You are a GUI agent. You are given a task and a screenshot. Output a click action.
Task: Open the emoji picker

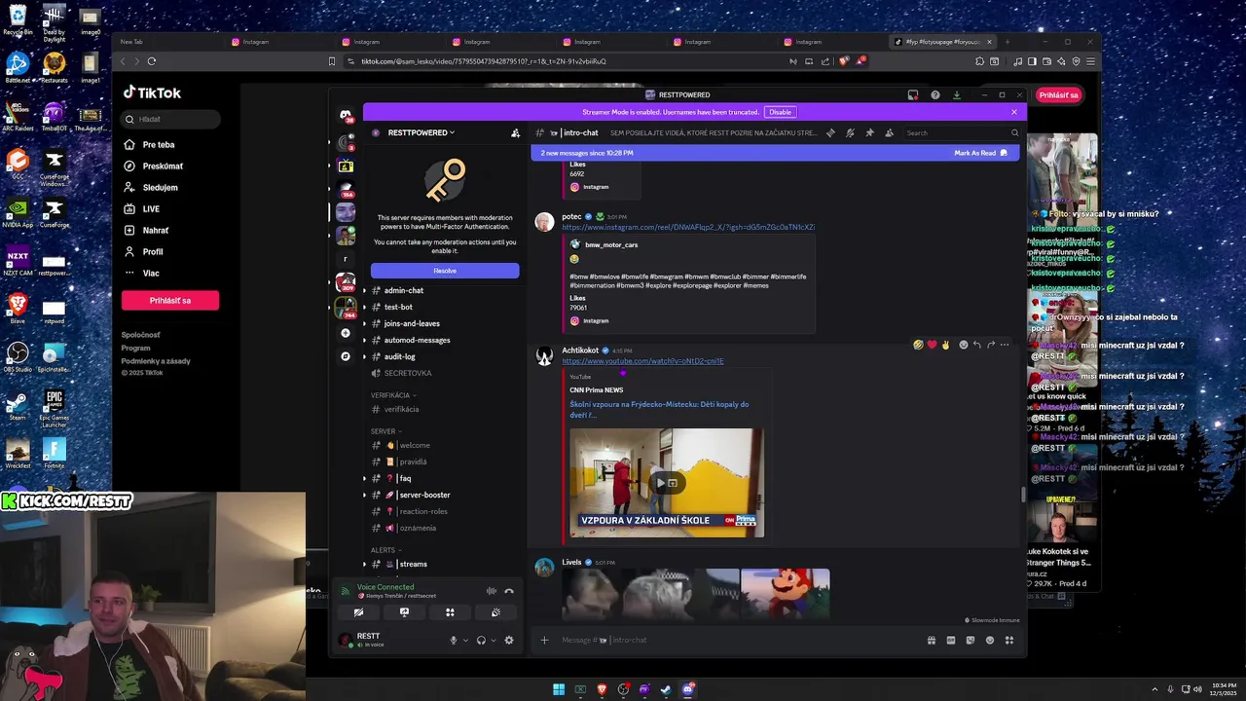[x=990, y=640]
